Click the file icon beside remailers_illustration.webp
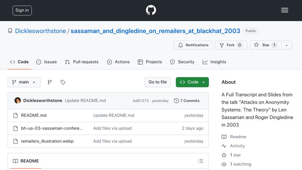 [x=16, y=141]
